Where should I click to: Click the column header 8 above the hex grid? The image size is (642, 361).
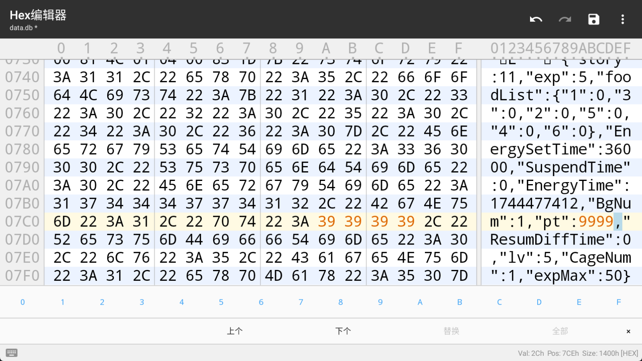coord(273,48)
